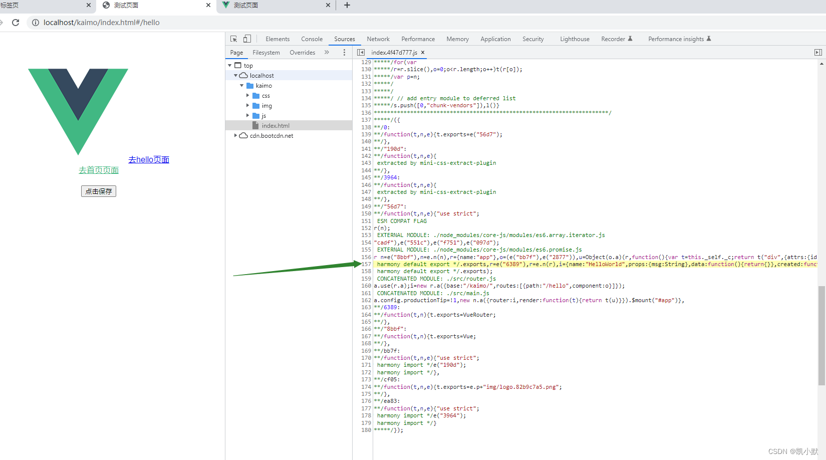Screen dimensions: 826x460
Task: Collapse the localhost tree node
Action: [x=236, y=76]
